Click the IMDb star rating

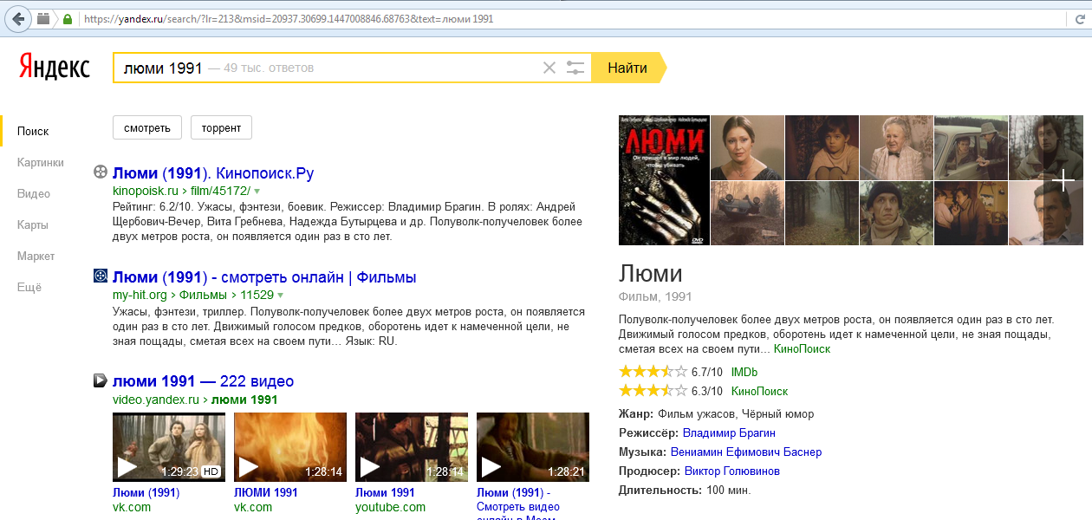click(653, 372)
